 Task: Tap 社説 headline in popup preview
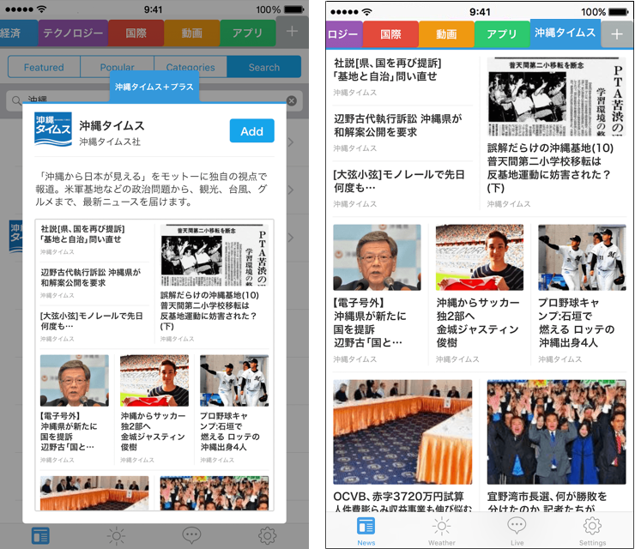click(82, 234)
